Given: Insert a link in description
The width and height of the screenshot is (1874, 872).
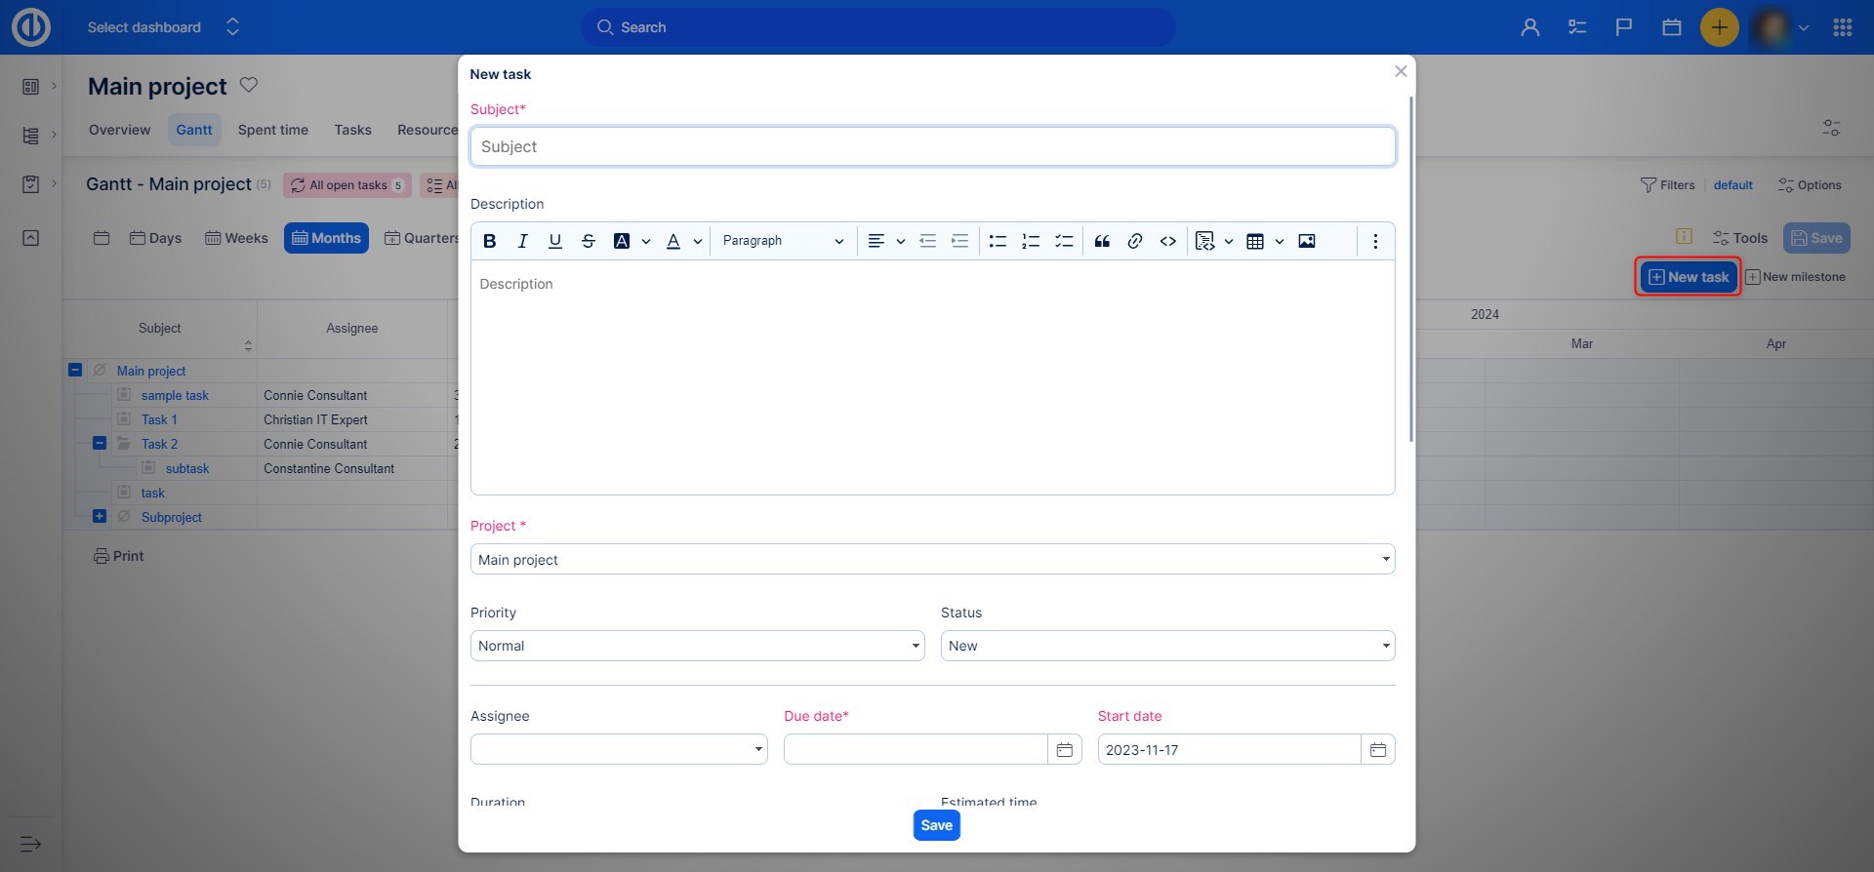Looking at the screenshot, I should [x=1134, y=241].
